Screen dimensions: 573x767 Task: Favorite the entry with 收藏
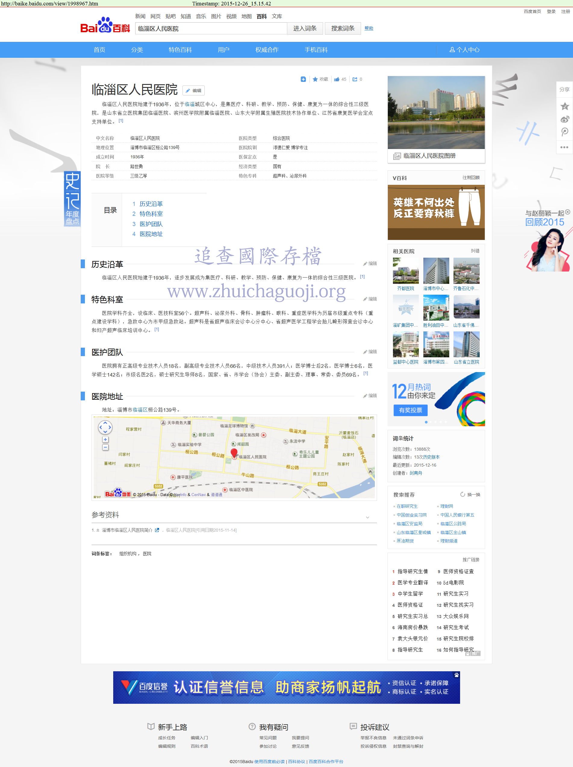point(320,79)
